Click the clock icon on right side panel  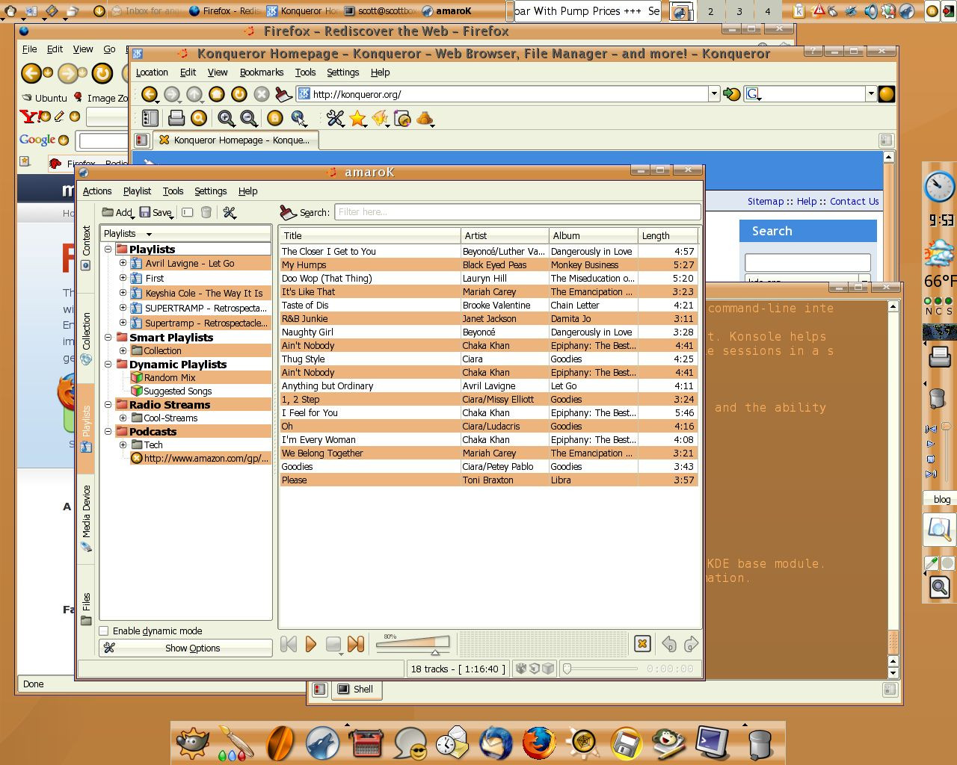pyautogui.click(x=939, y=186)
